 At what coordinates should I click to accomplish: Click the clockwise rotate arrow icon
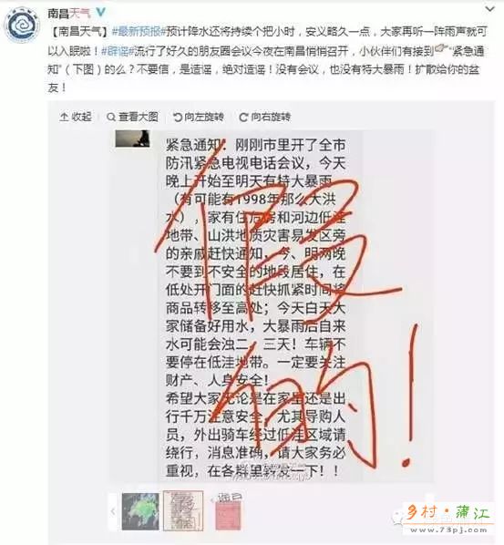(x=243, y=118)
